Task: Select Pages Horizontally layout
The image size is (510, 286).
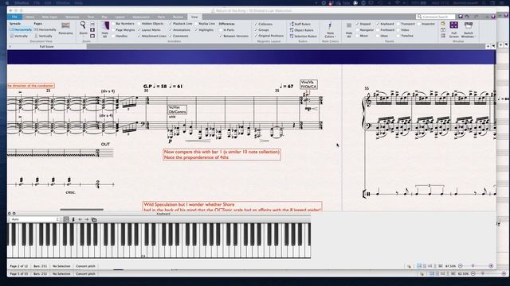Action: click(45, 29)
